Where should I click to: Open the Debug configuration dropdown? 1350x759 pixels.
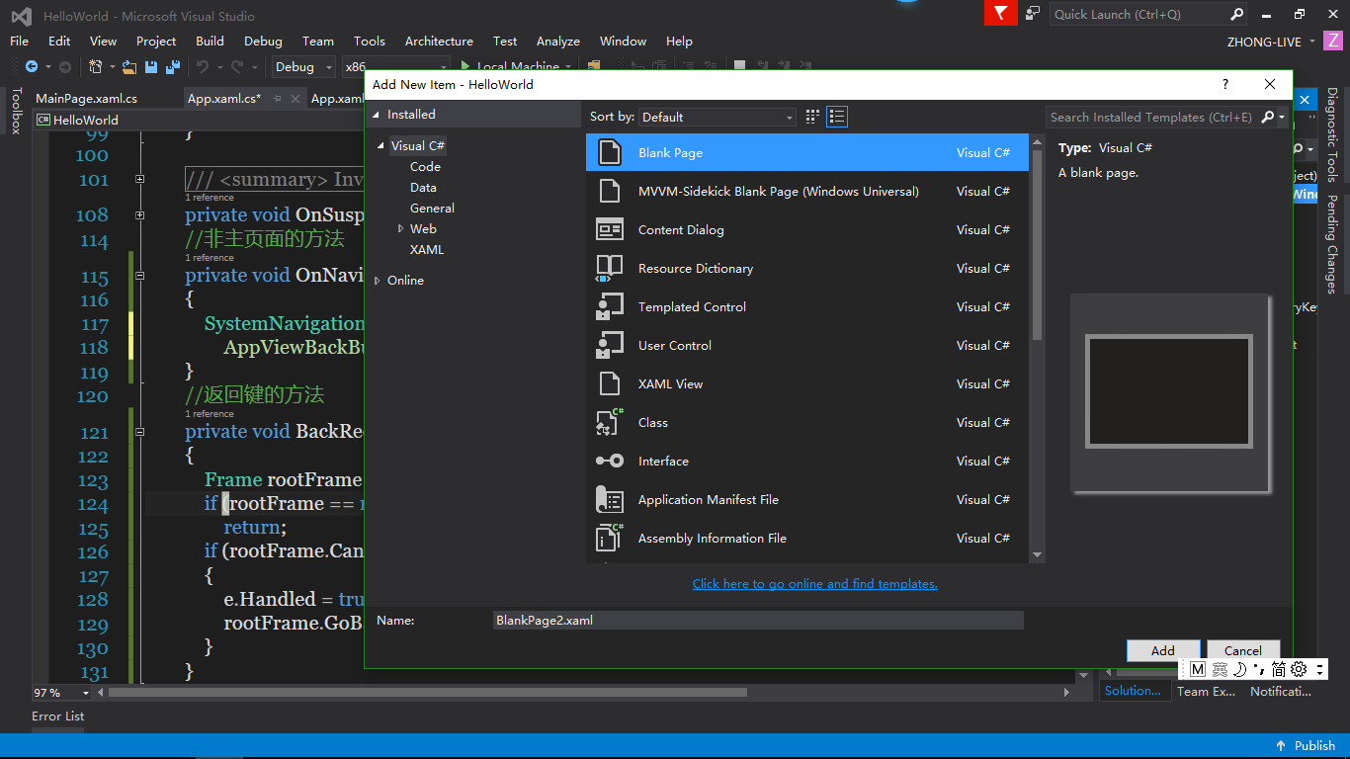pyautogui.click(x=305, y=66)
